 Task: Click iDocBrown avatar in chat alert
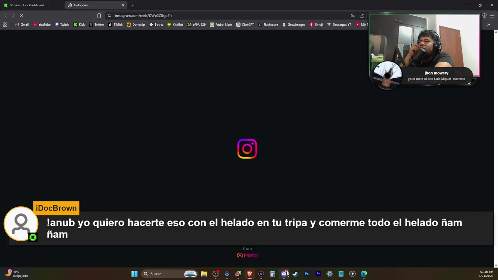[x=21, y=224]
